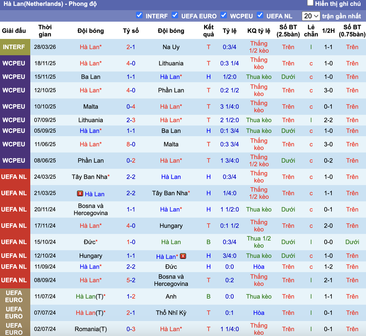The width and height of the screenshot is (366, 336).
Task: Click red card icon on 12/10/24 row
Action: pos(183,256)
